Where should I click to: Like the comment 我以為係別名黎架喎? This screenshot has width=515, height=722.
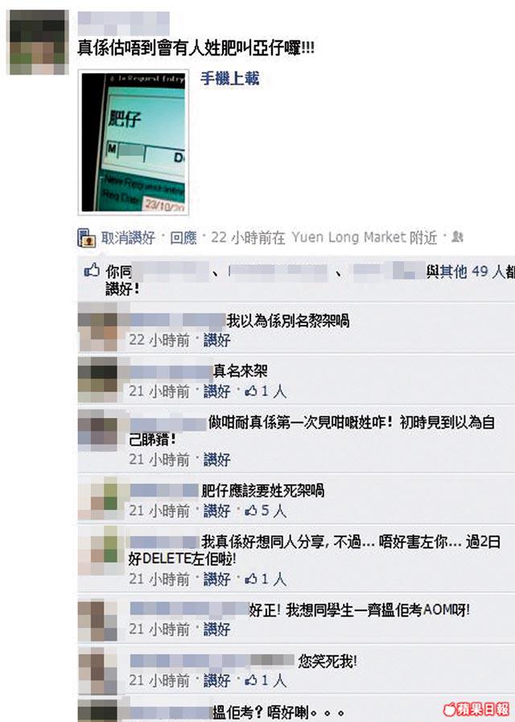(x=216, y=340)
